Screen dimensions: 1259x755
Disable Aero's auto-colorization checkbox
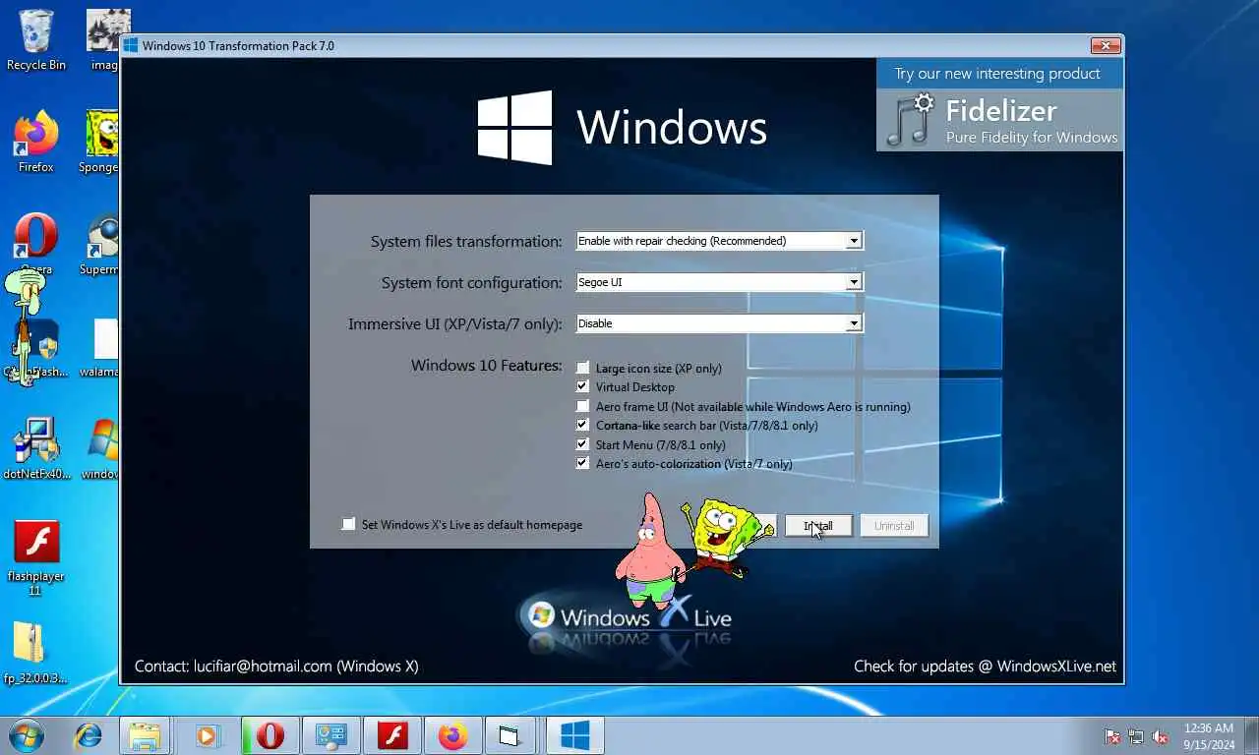point(582,463)
